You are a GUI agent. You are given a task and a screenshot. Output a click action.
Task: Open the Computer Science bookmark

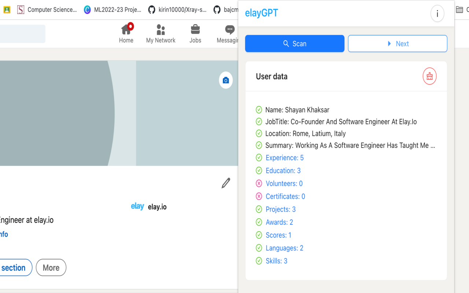click(47, 10)
